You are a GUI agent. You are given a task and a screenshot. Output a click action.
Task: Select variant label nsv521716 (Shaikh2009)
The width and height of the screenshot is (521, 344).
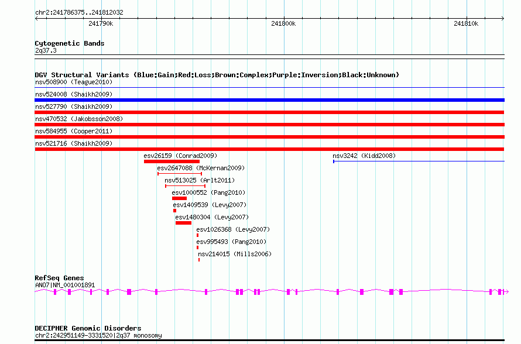tap(74, 143)
